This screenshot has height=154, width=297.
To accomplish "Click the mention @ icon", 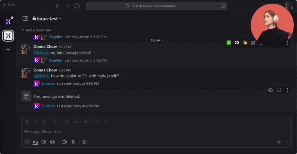I will (x=52, y=142).
